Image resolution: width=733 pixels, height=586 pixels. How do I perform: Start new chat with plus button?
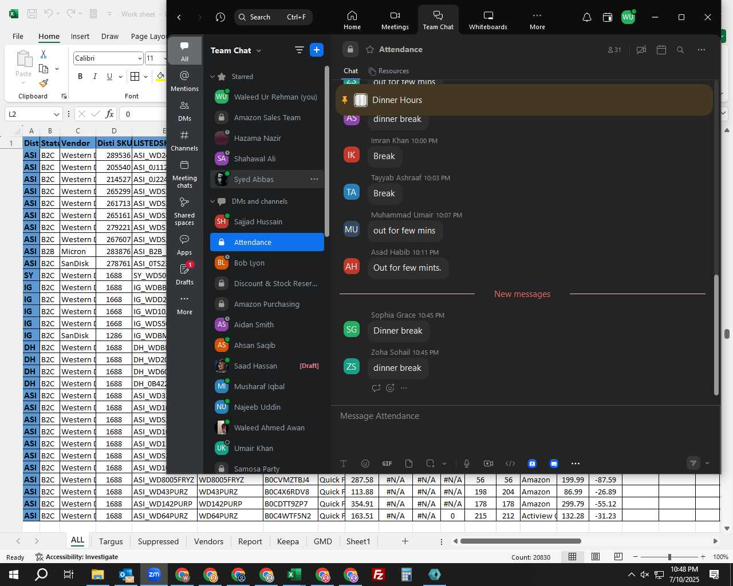[x=317, y=50]
